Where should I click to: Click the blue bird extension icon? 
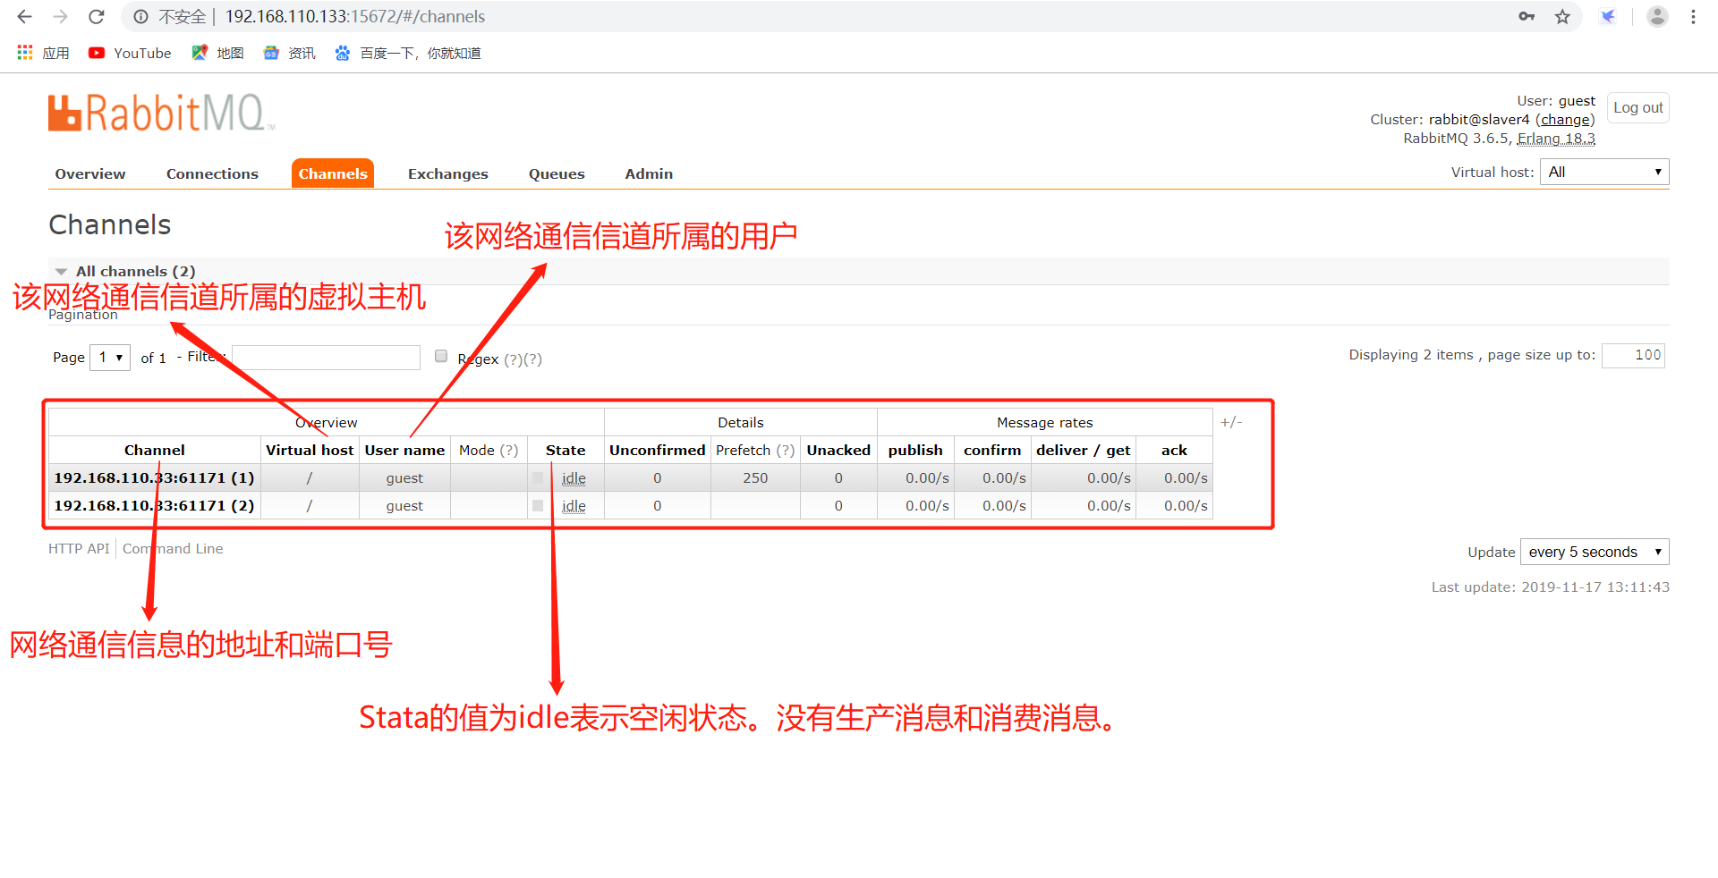point(1608,16)
